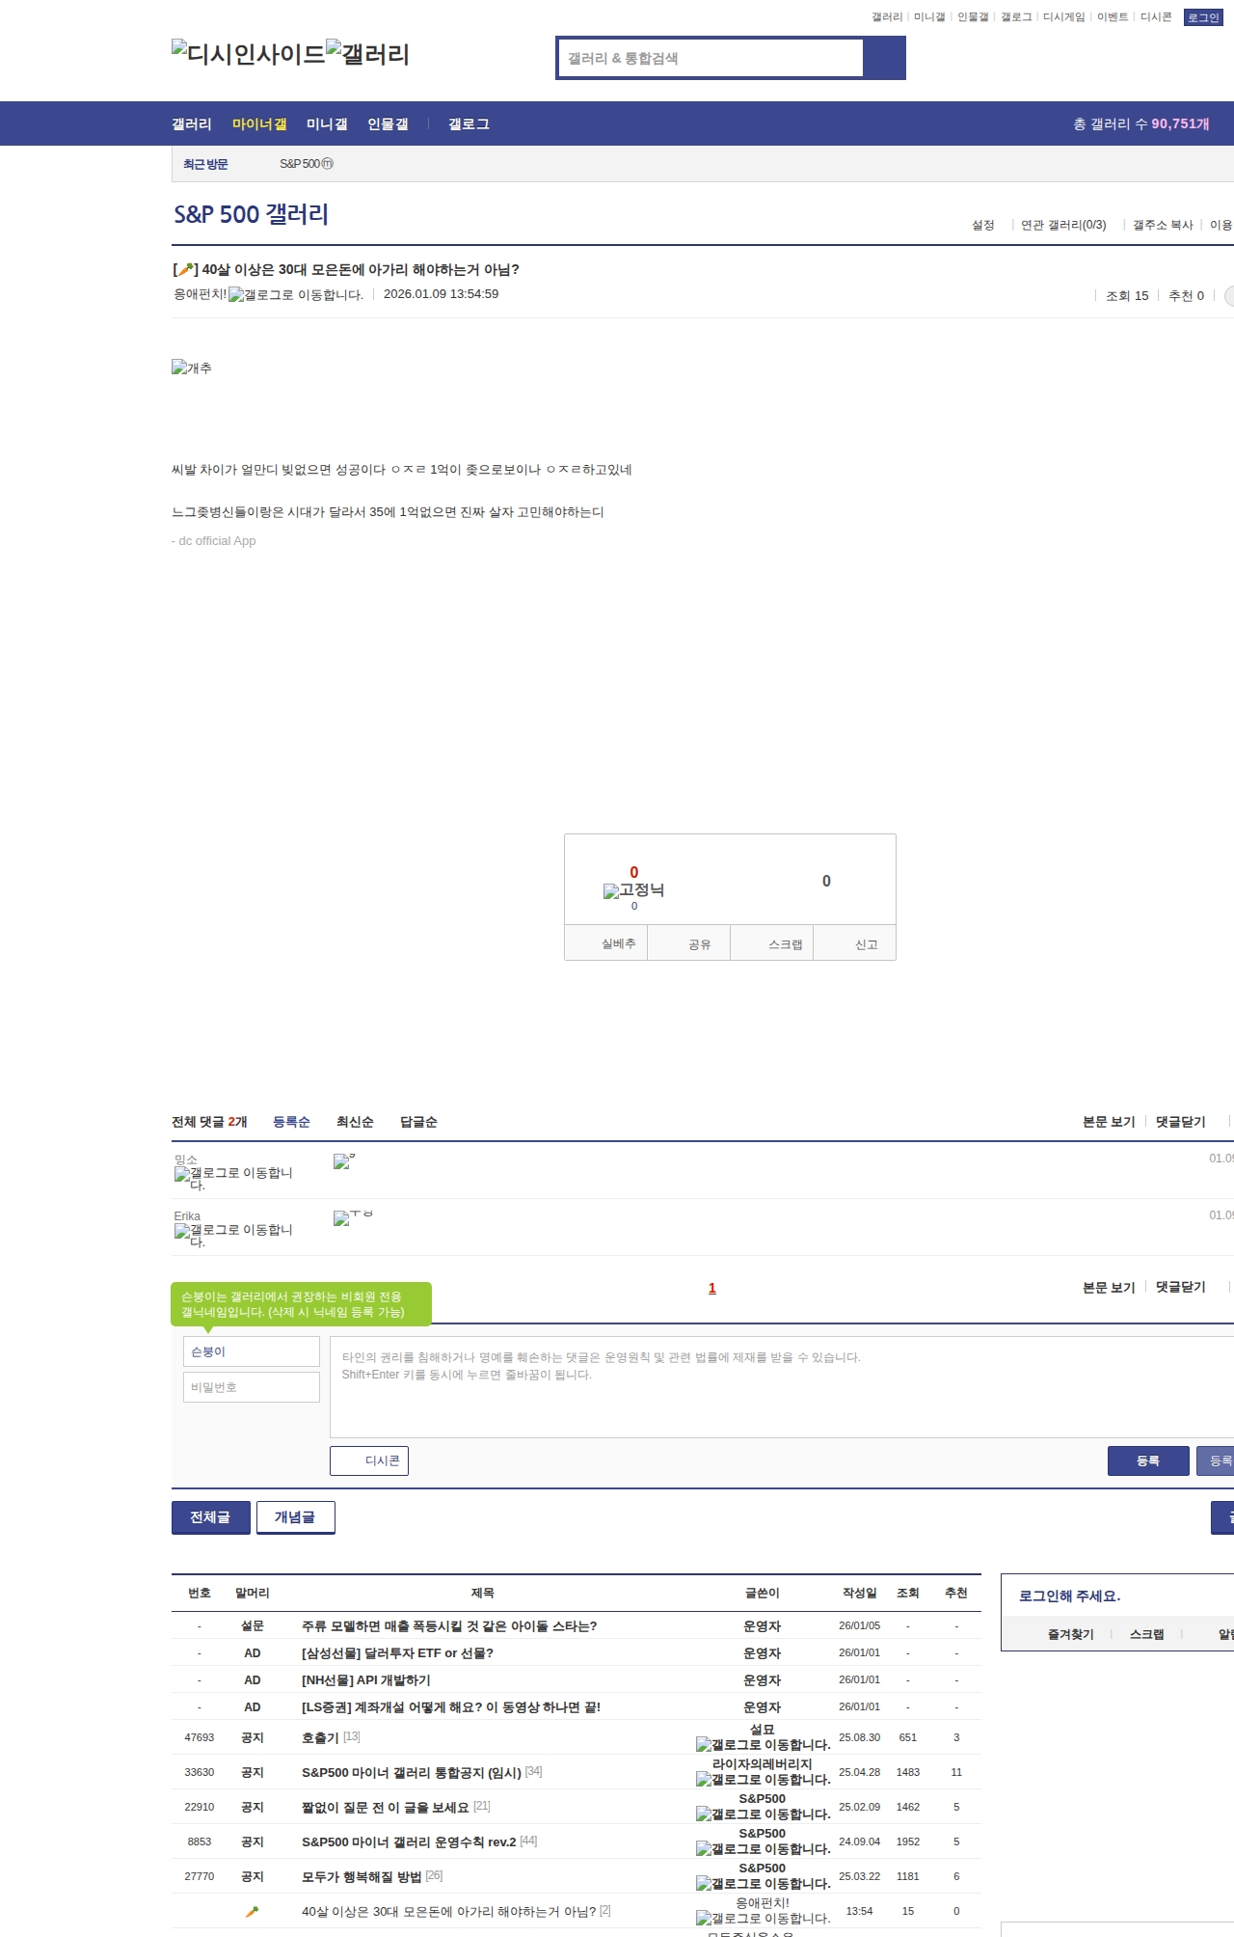Click 갤주소 복사 to copy gallery address

1163,225
